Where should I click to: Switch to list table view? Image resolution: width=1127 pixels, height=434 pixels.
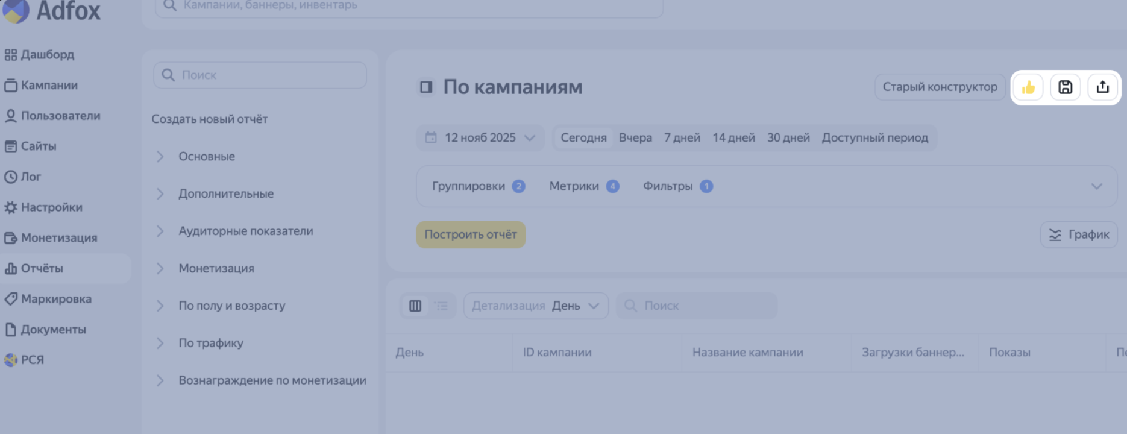pyautogui.click(x=442, y=306)
